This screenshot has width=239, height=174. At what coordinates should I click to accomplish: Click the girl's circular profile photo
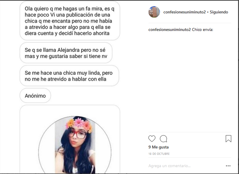point(75,145)
